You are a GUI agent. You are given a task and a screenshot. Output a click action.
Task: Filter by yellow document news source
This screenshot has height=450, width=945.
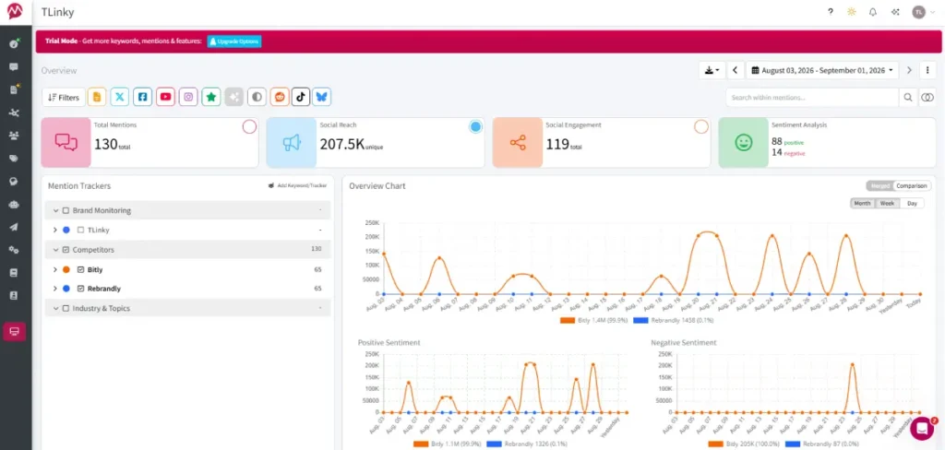[x=96, y=97]
